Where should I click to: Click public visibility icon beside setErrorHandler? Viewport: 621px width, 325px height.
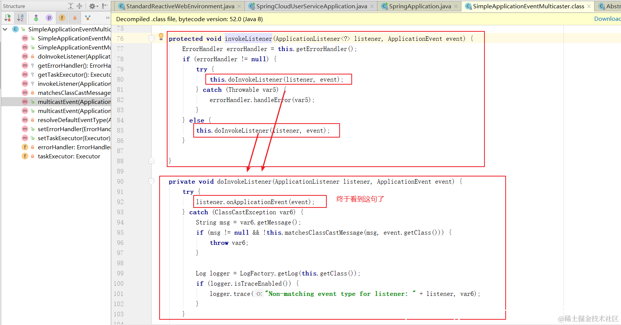(33, 129)
